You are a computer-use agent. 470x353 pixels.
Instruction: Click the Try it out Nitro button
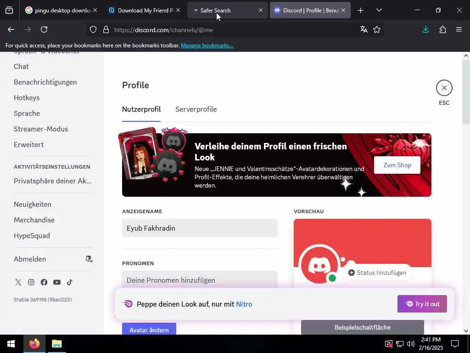422,304
